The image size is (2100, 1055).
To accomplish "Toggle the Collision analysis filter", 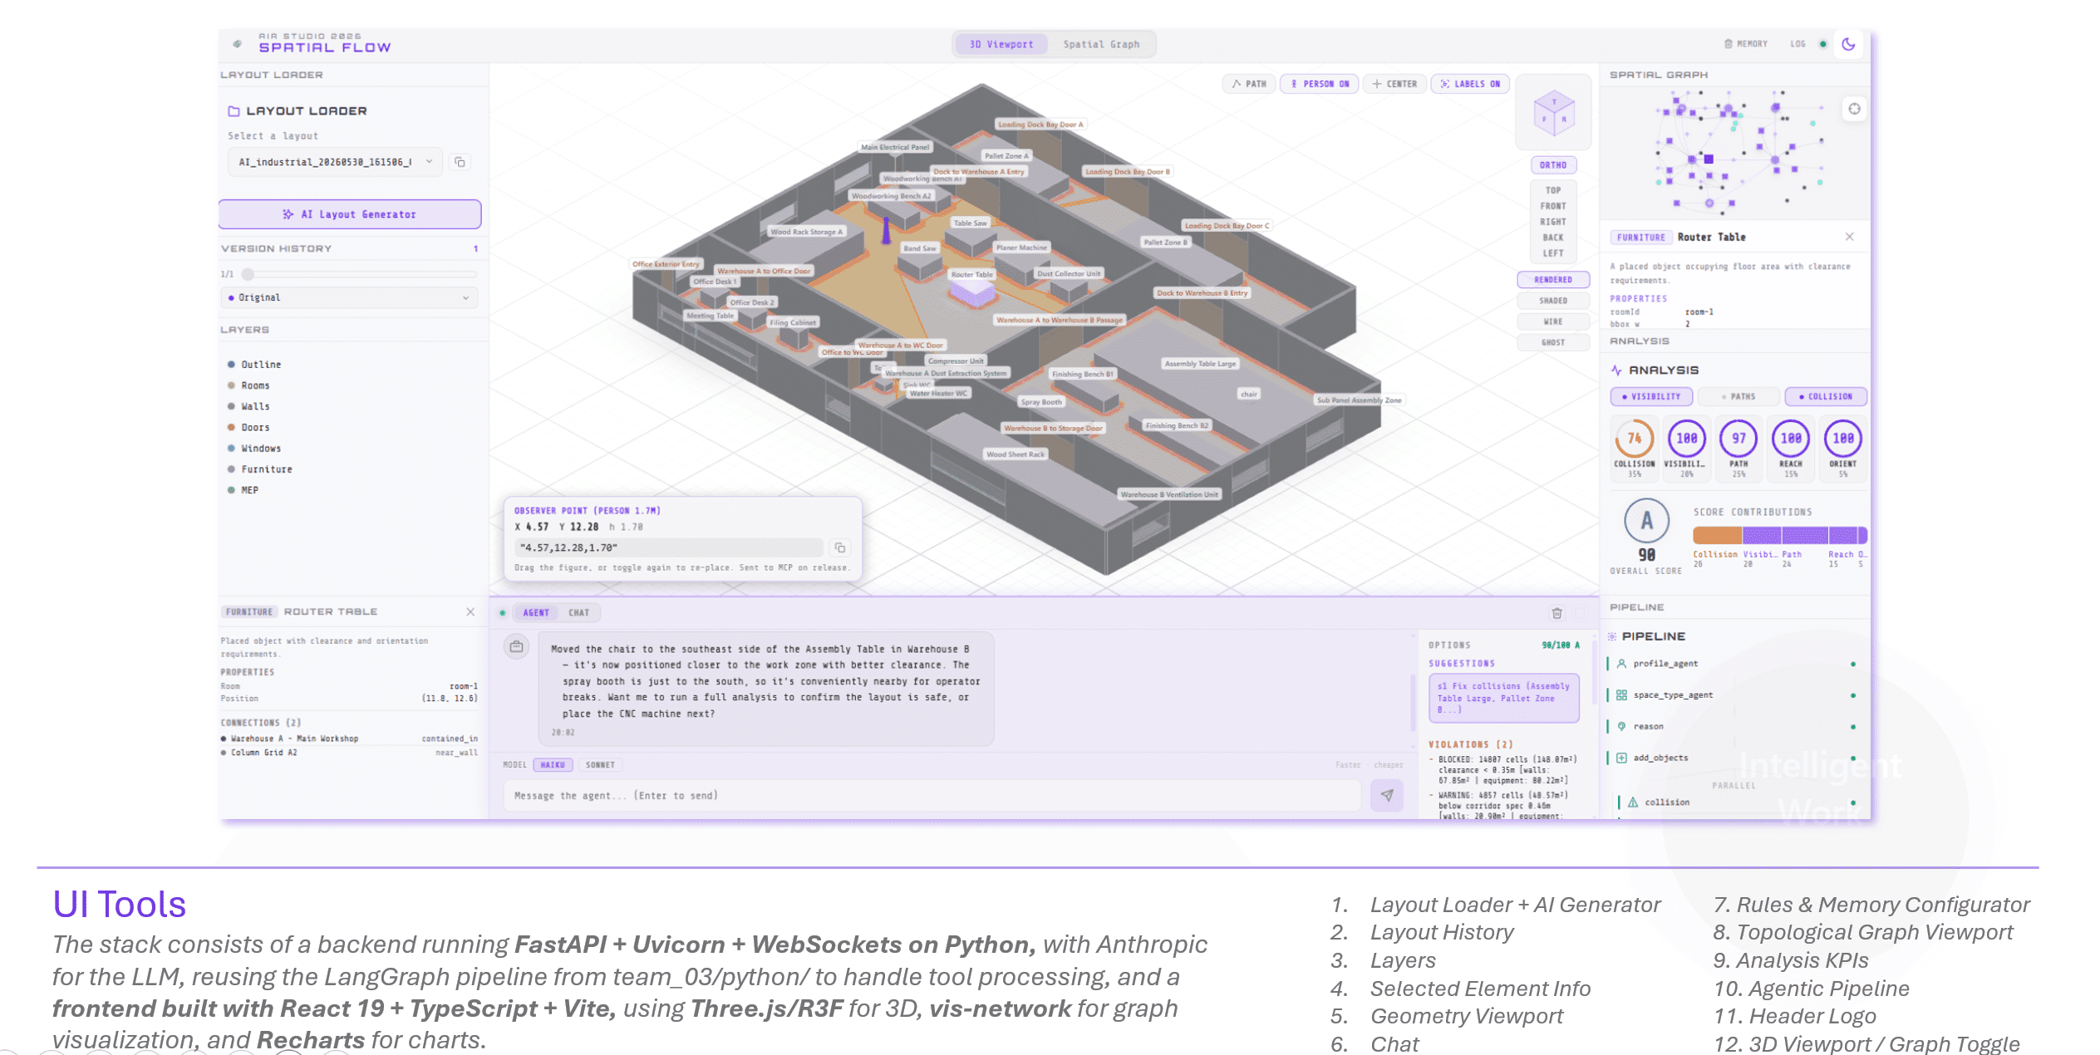I will [x=1826, y=397].
